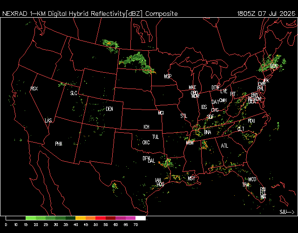Select the MDW airport label
The image size is (298, 233).
196,96
